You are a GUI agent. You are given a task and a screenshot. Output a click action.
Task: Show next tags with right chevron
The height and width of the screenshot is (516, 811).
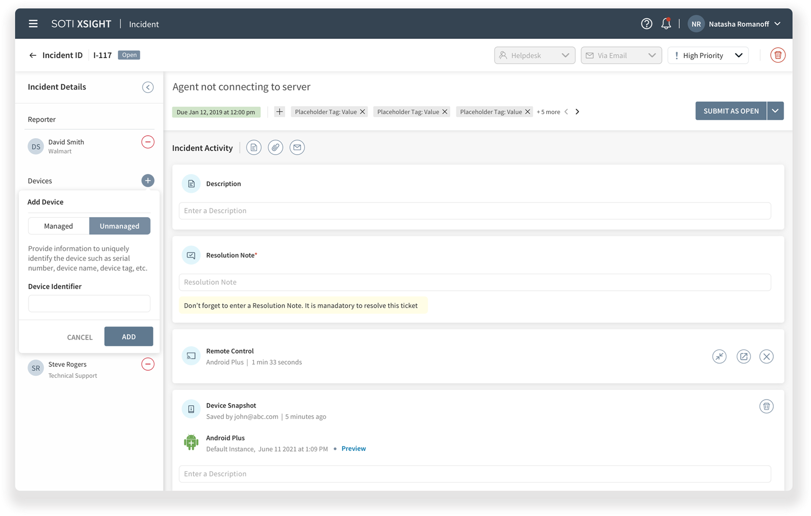click(x=577, y=112)
